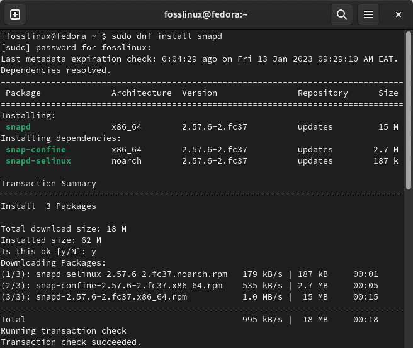Click 'Transaction Summary' heading
The height and width of the screenshot is (348, 413).
48,184
